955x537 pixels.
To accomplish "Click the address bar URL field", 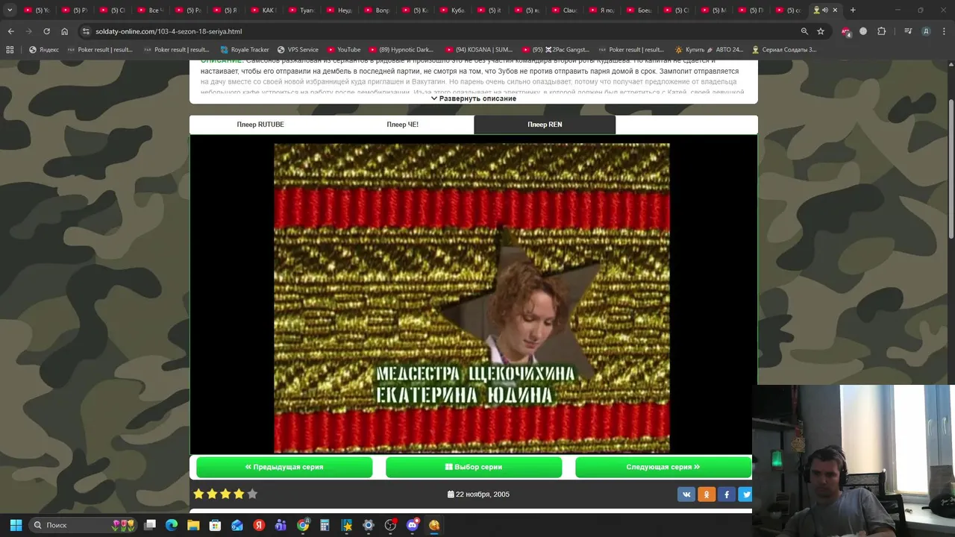I will tap(440, 31).
